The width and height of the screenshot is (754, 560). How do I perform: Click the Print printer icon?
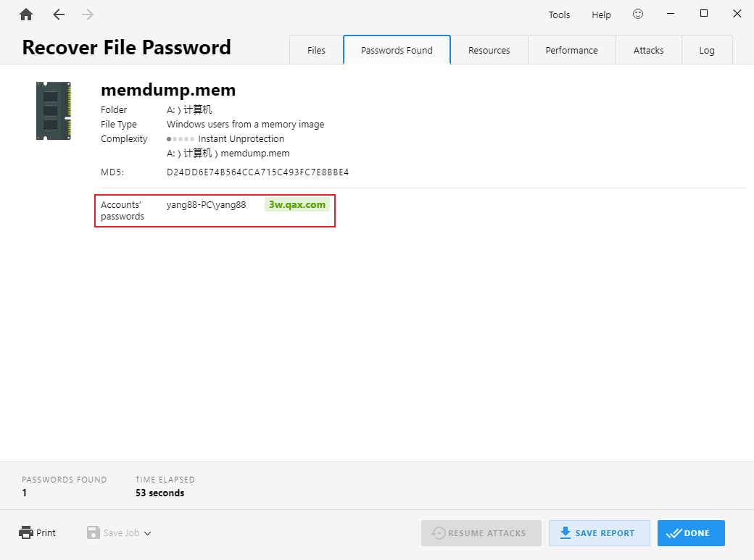[x=26, y=532]
